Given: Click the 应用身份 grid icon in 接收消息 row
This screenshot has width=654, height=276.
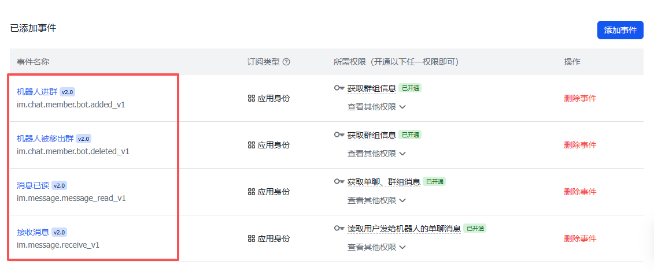Looking at the screenshot, I should click(x=252, y=238).
